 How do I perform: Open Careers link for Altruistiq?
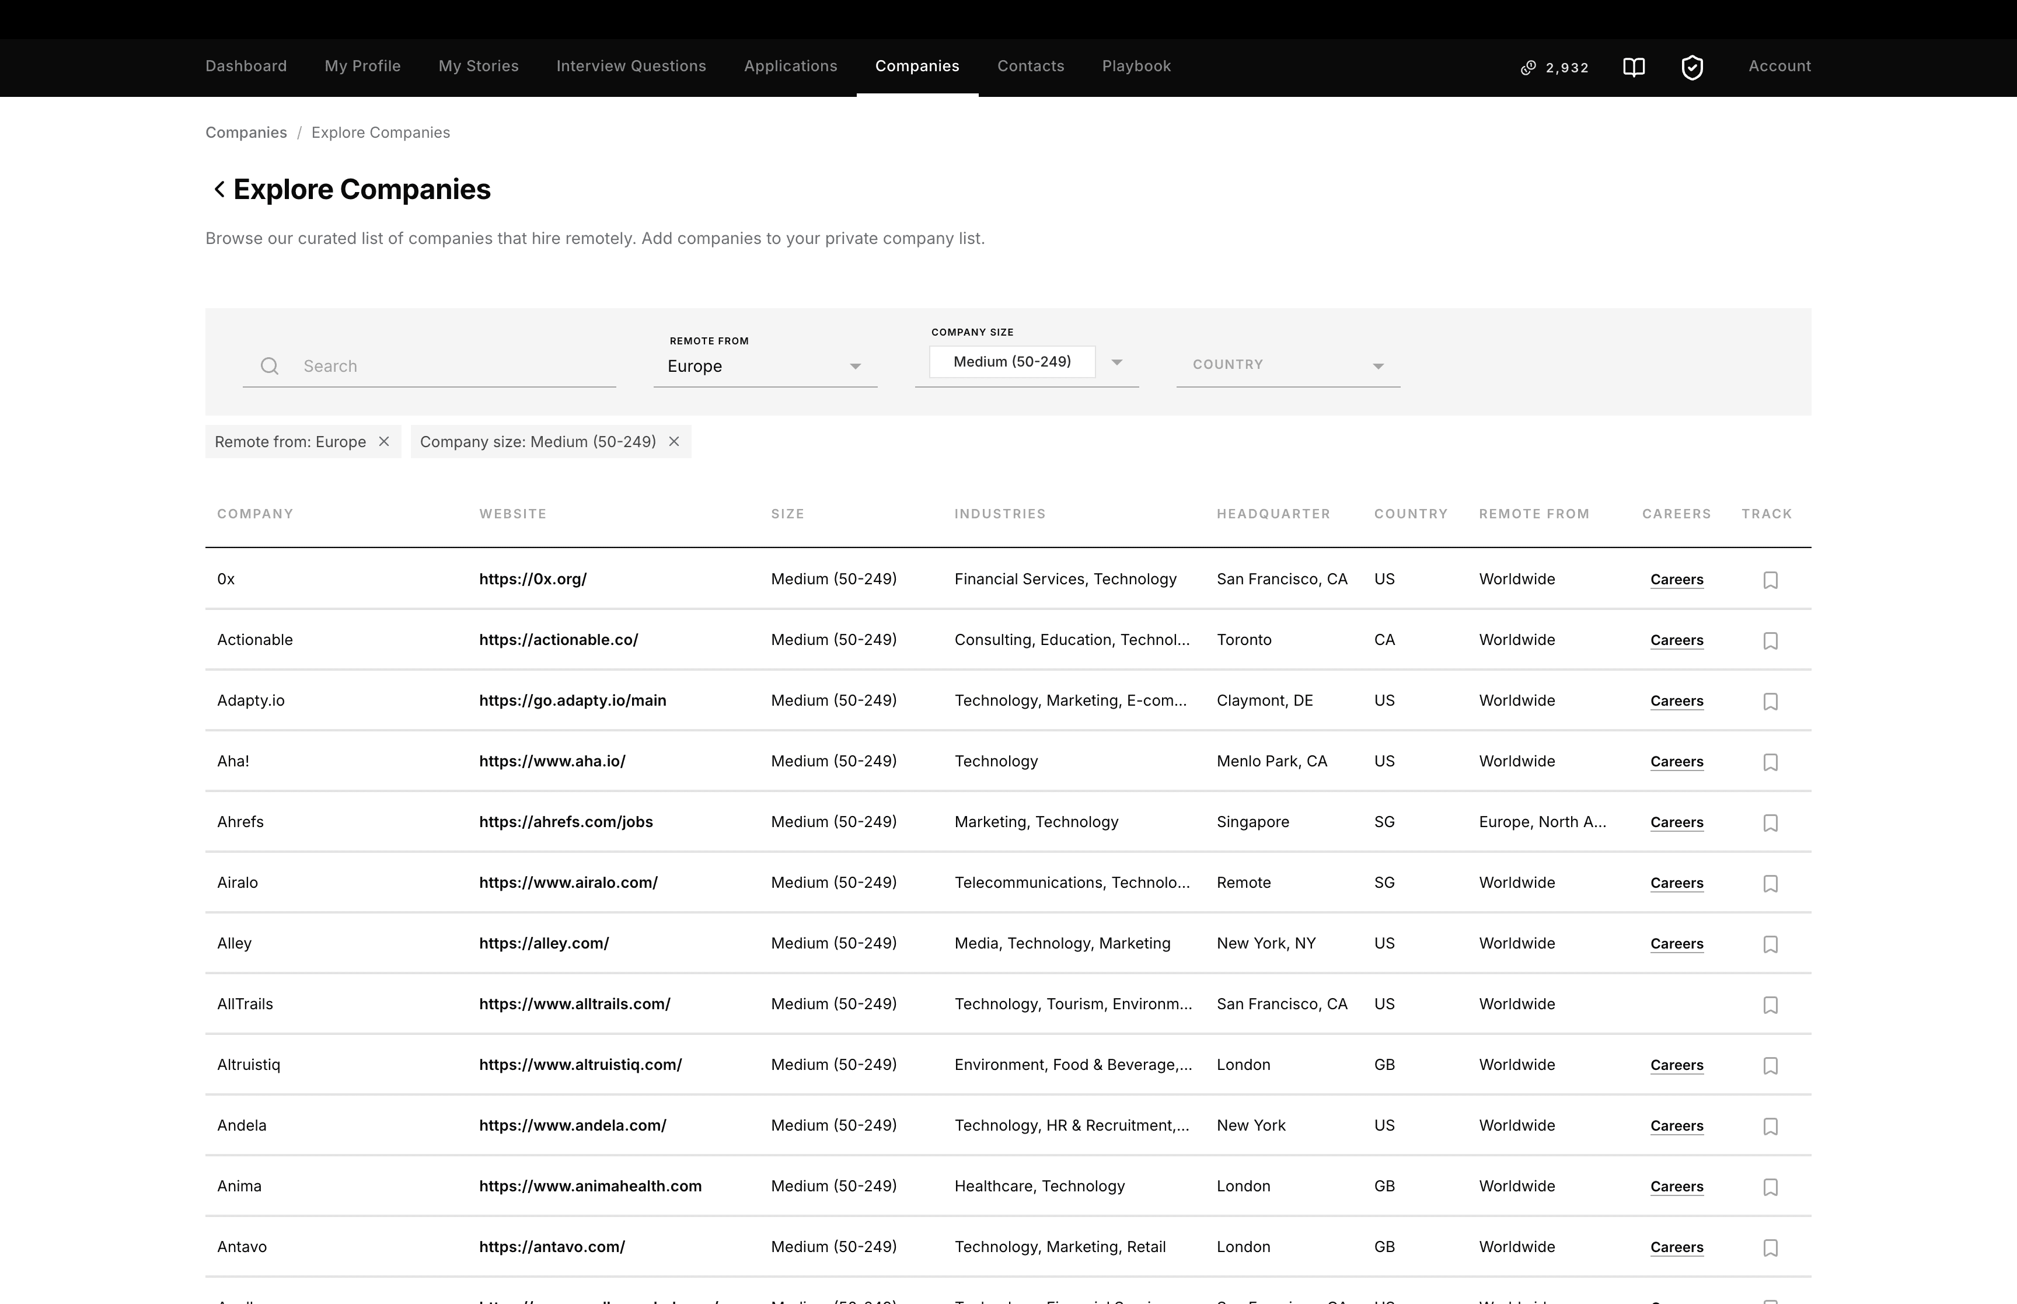coord(1677,1065)
